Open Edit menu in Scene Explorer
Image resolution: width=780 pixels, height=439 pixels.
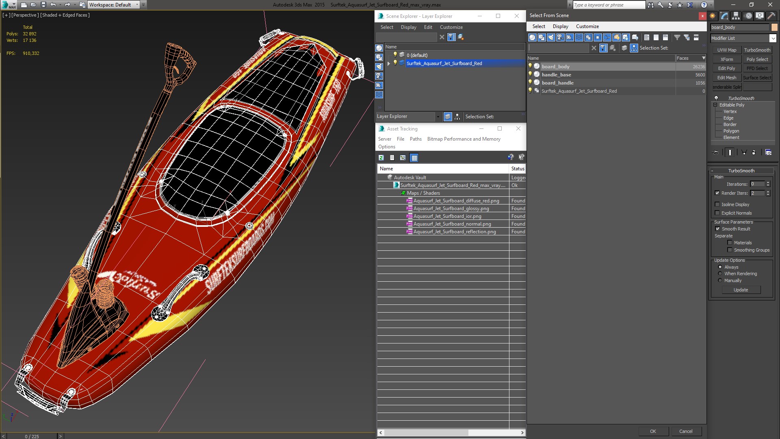[x=428, y=27]
